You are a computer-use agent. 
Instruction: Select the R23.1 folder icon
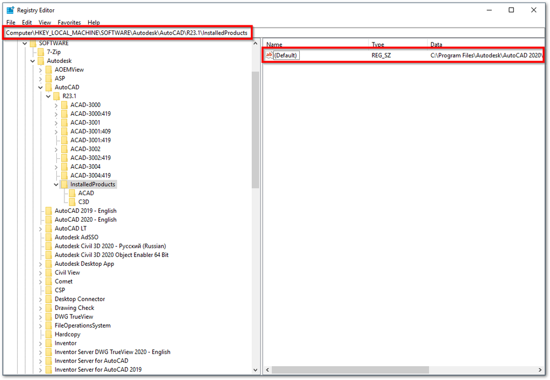(56, 96)
